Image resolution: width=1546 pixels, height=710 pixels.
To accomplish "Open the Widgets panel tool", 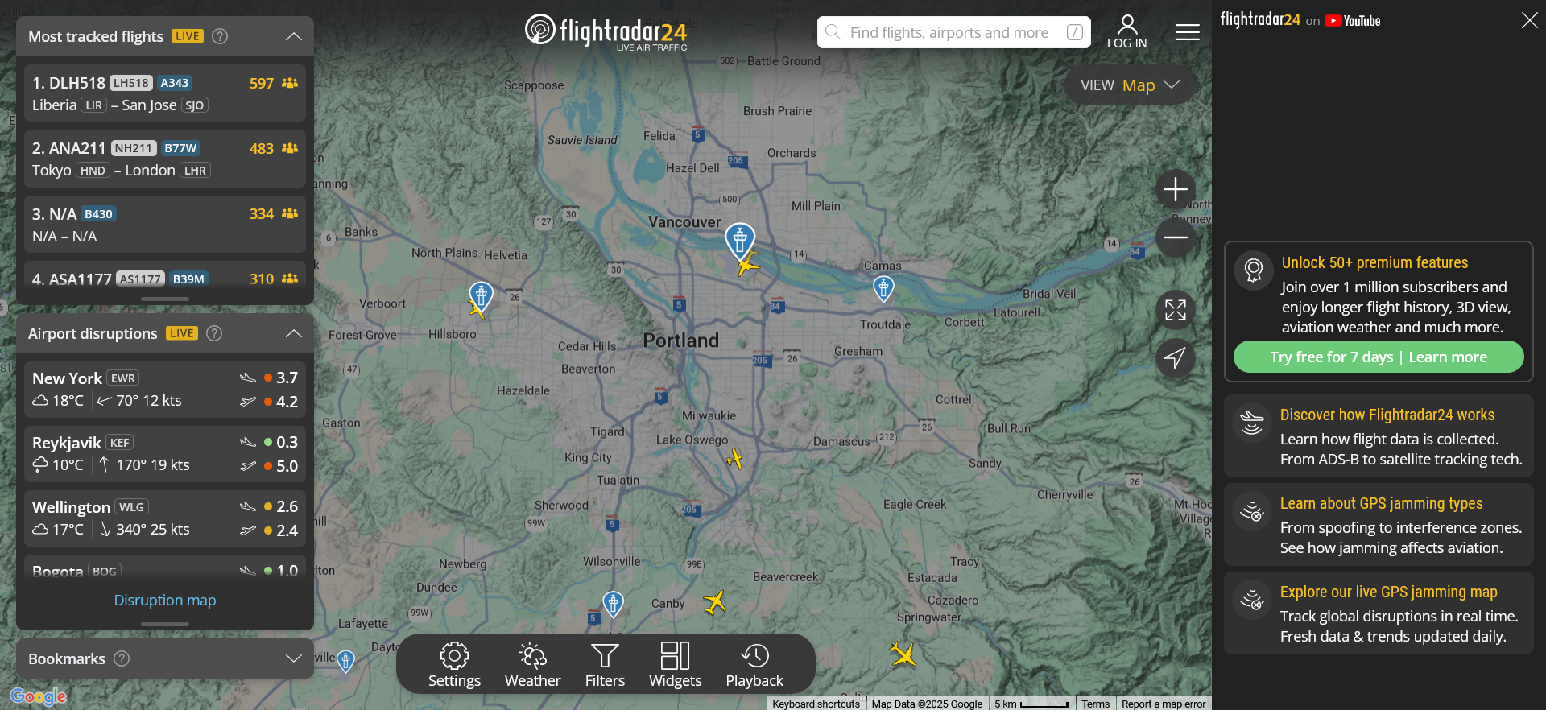I will point(675,665).
